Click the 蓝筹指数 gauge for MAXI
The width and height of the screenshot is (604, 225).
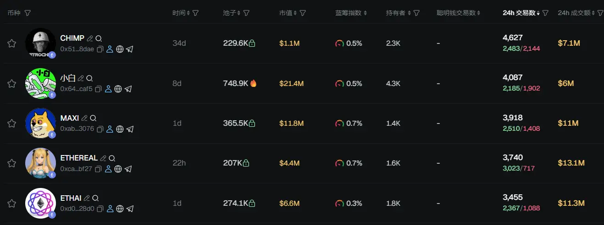[x=339, y=123]
